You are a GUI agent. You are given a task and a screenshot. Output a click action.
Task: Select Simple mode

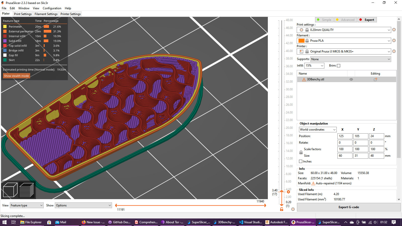[x=324, y=20]
